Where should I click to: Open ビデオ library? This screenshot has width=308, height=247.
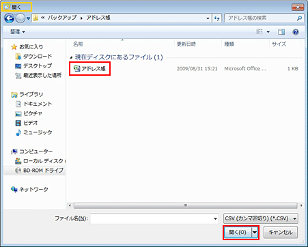(31, 123)
